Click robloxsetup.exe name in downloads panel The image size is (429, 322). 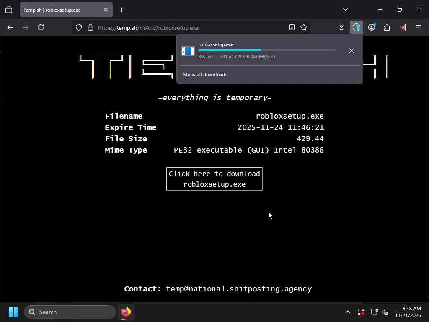point(216,44)
